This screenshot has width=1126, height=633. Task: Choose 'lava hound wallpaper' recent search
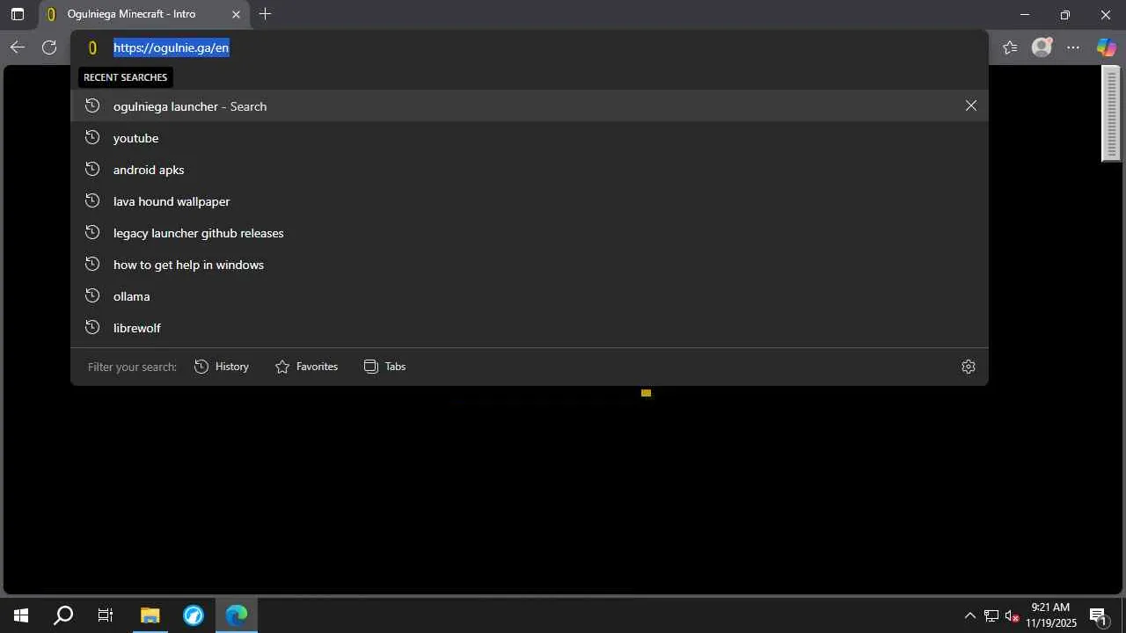(x=530, y=200)
